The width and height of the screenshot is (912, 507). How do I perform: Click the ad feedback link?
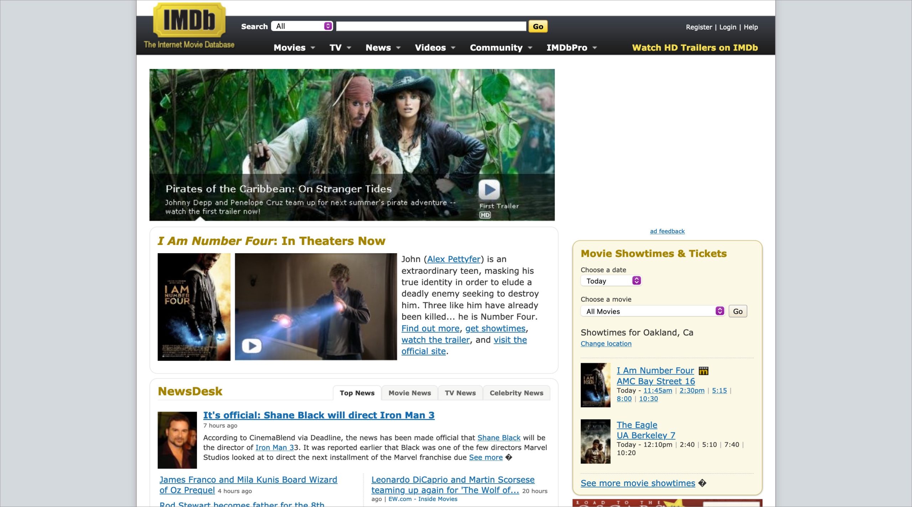(x=667, y=231)
